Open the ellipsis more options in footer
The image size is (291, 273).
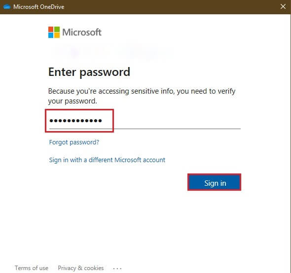[117, 269]
